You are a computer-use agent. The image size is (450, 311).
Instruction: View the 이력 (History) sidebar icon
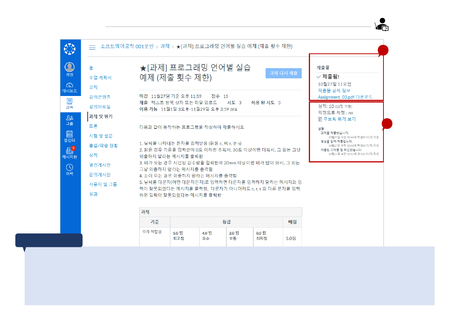(70, 168)
